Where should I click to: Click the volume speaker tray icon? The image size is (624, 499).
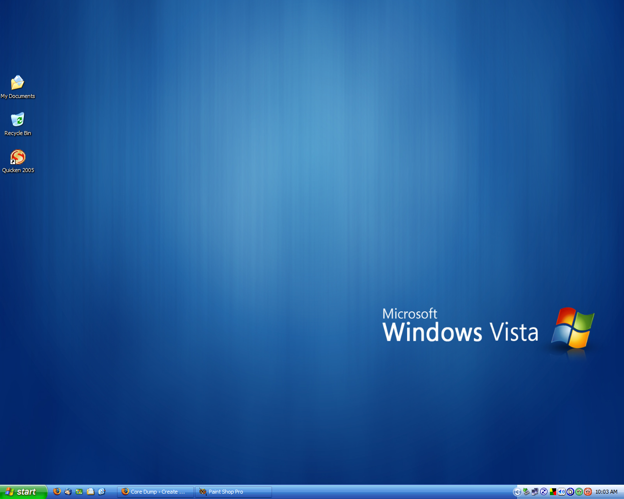point(562,492)
